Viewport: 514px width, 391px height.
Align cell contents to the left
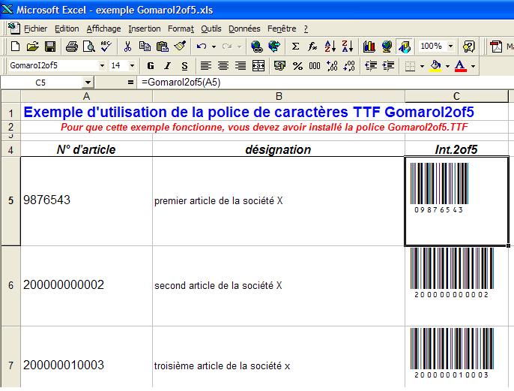[205, 66]
